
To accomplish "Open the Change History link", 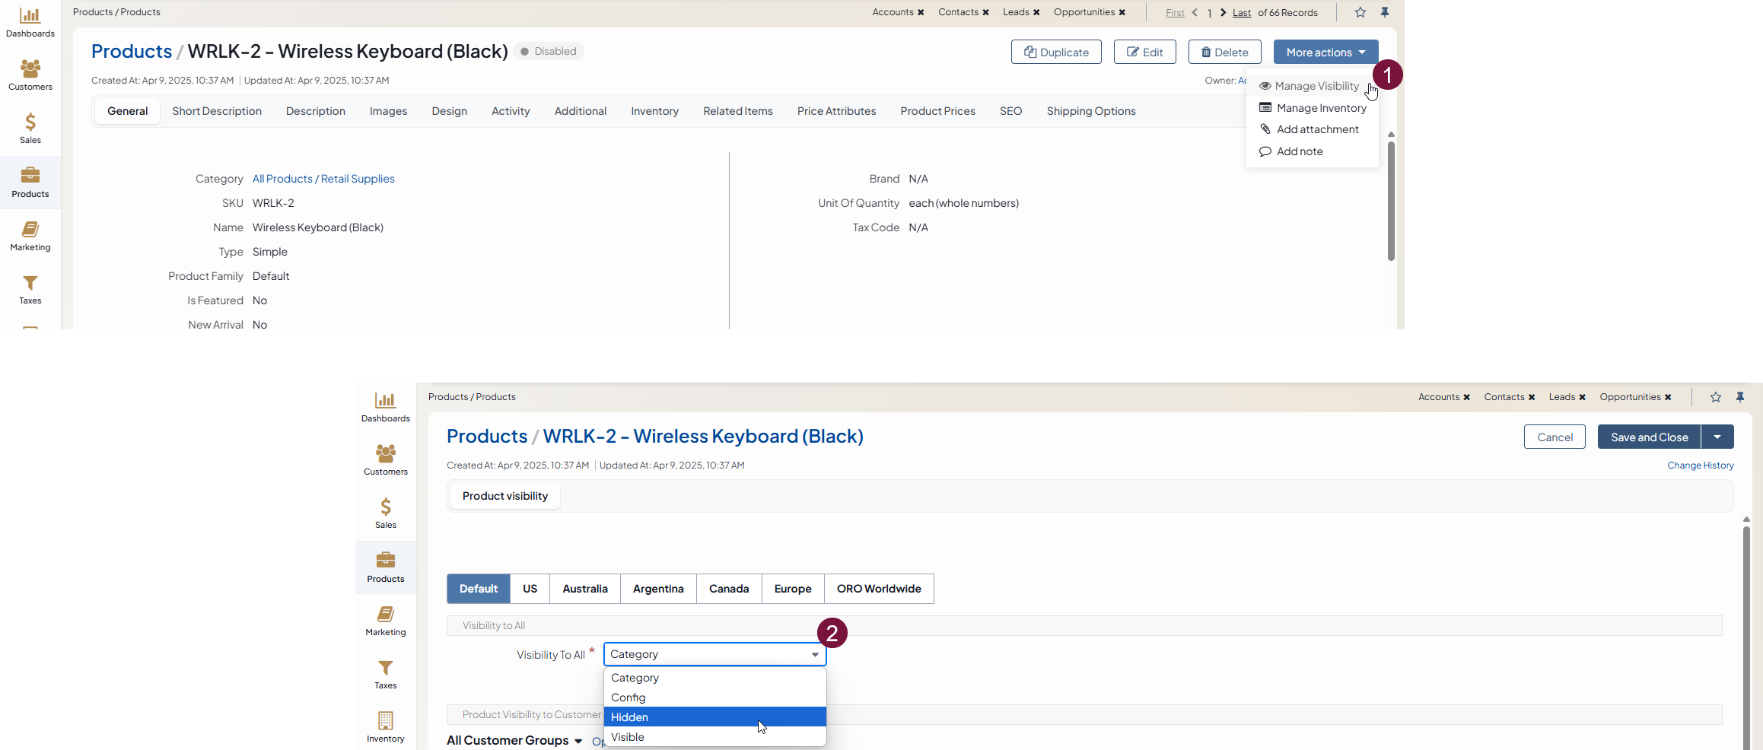I will [x=1700, y=466].
